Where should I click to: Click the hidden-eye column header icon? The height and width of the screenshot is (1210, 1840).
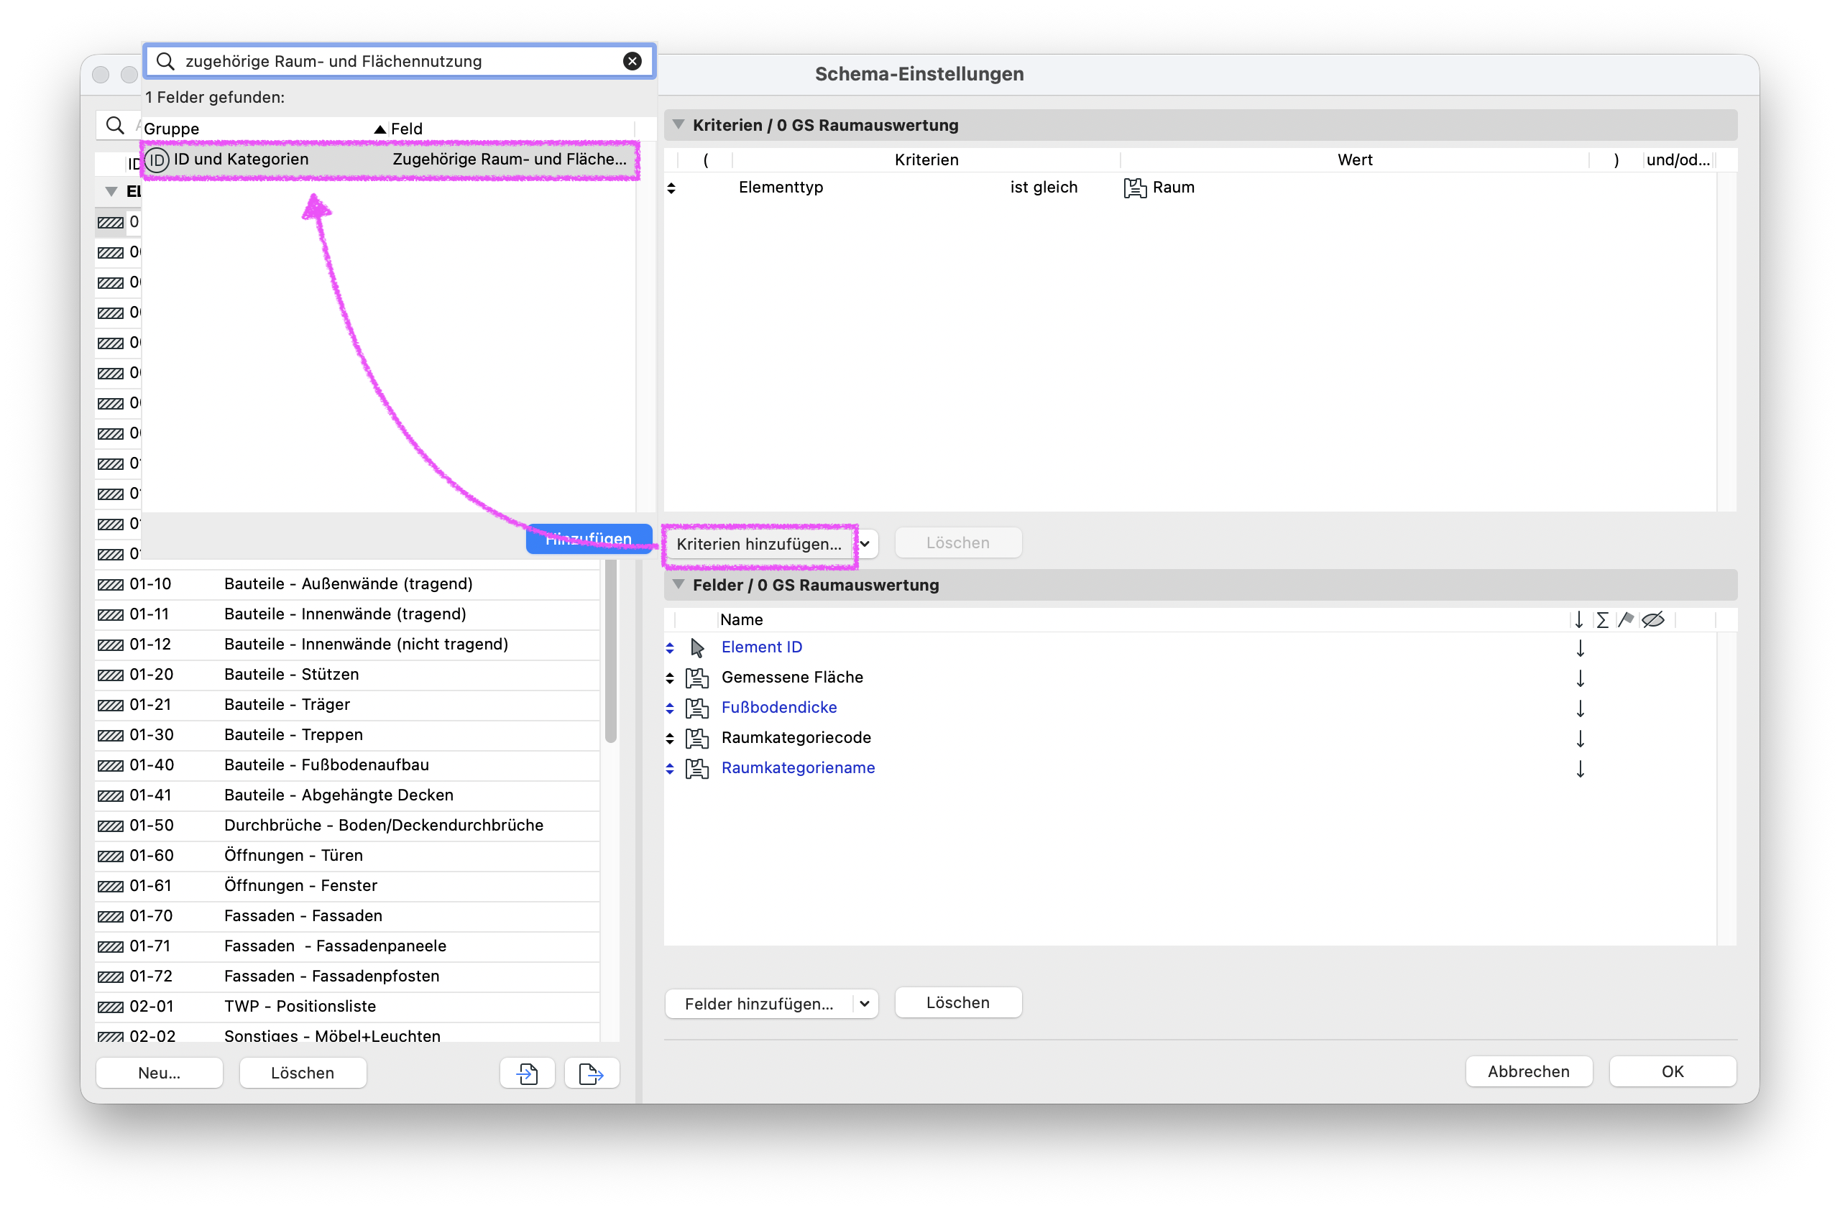[1652, 619]
